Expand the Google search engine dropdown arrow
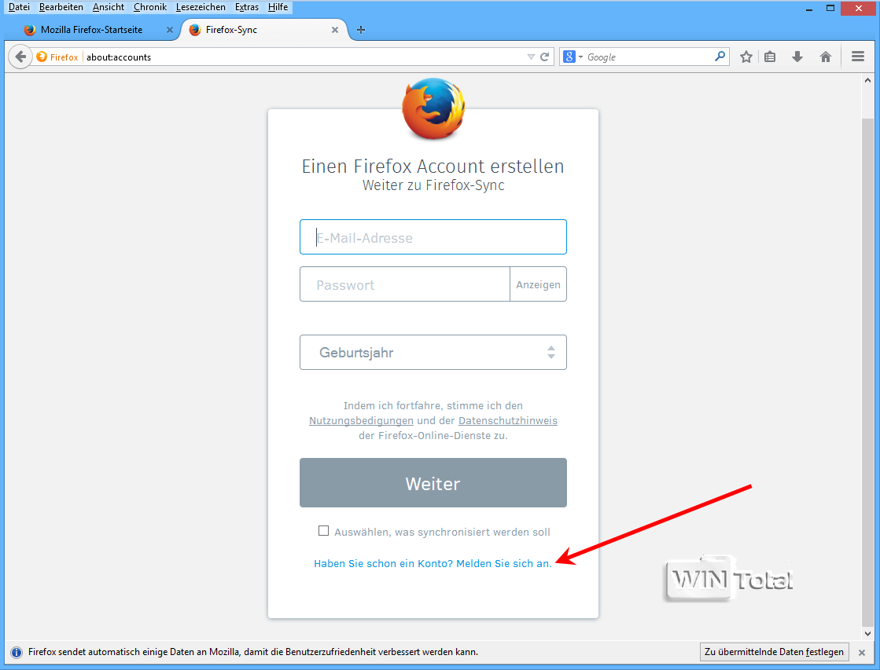Image resolution: width=880 pixels, height=670 pixels. click(581, 57)
